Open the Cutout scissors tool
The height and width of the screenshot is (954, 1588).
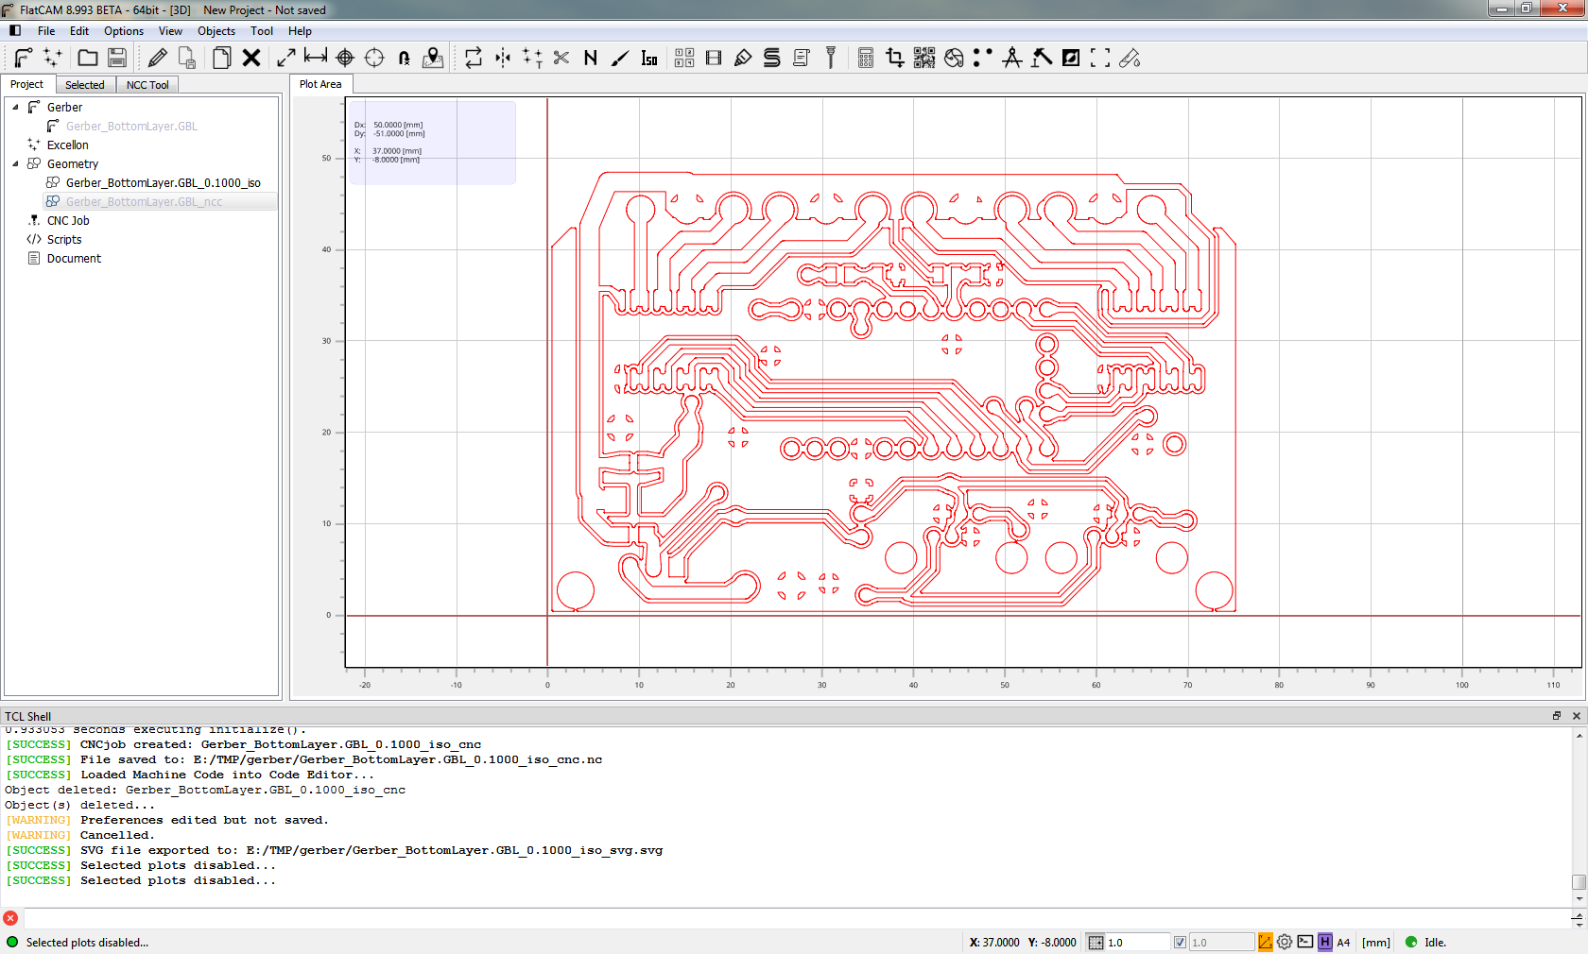tap(561, 58)
